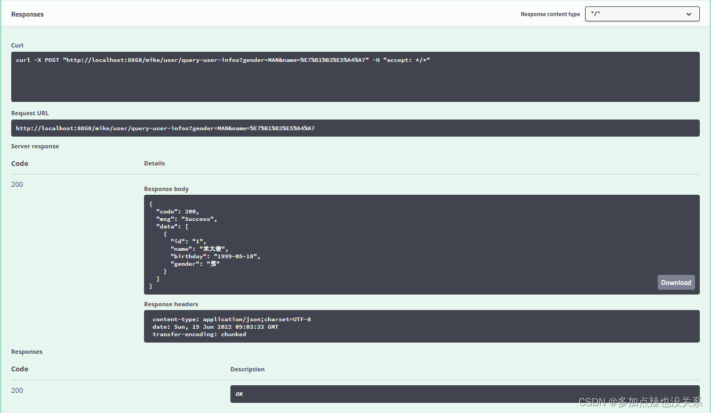Screen dimensions: 711x413
Task: Click the Description column header
Action: pyautogui.click(x=247, y=369)
